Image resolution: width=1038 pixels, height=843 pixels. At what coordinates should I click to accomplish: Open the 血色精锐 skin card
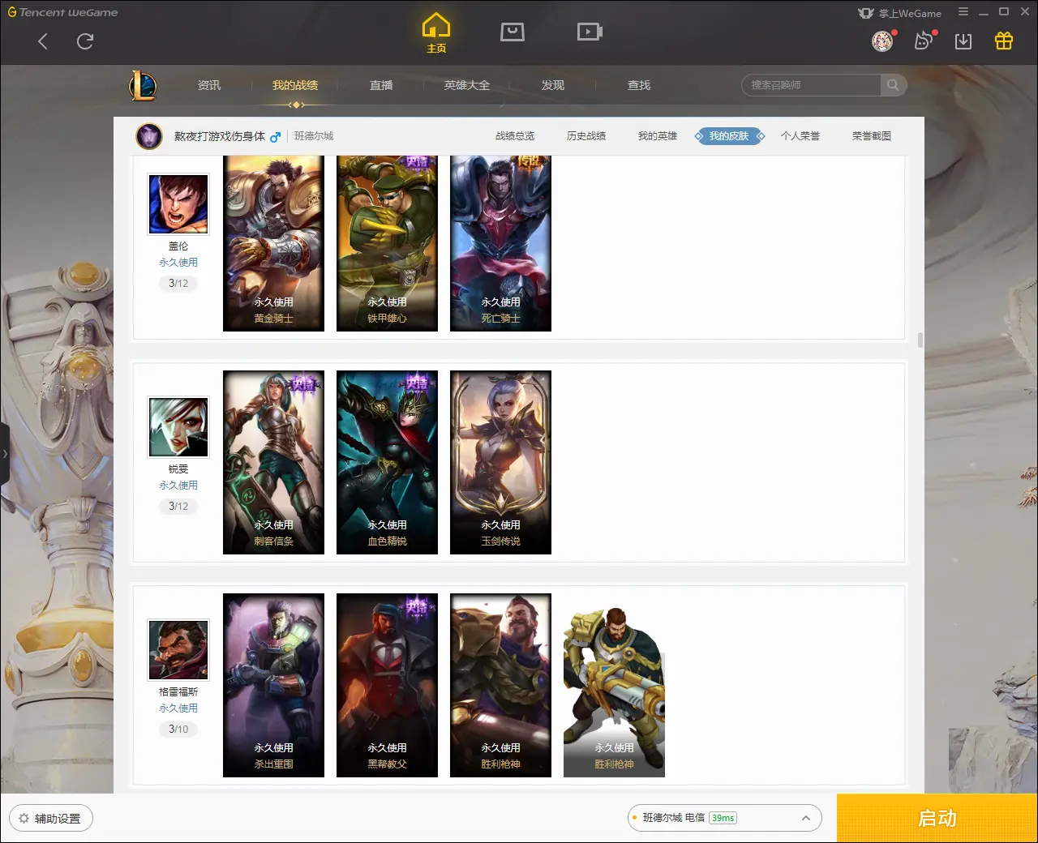[x=387, y=462]
